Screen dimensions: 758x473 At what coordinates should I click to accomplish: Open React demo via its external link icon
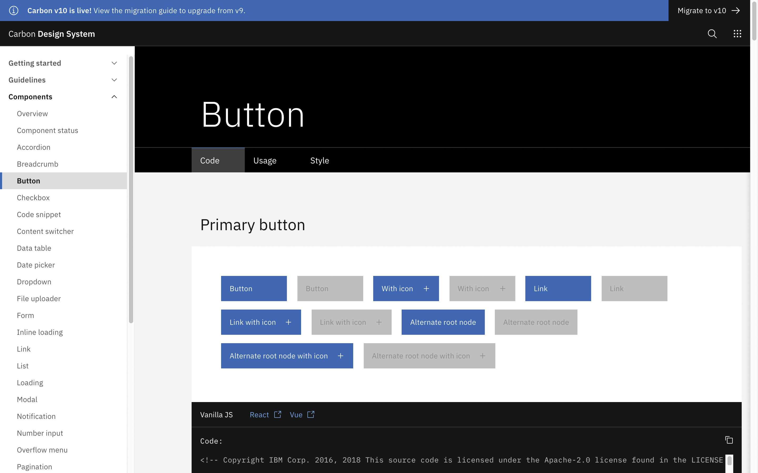[277, 414]
